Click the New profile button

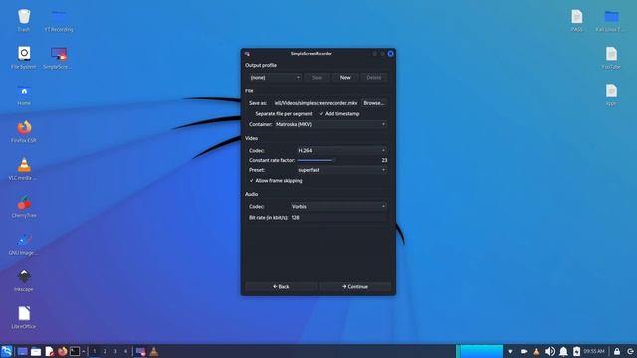345,78
